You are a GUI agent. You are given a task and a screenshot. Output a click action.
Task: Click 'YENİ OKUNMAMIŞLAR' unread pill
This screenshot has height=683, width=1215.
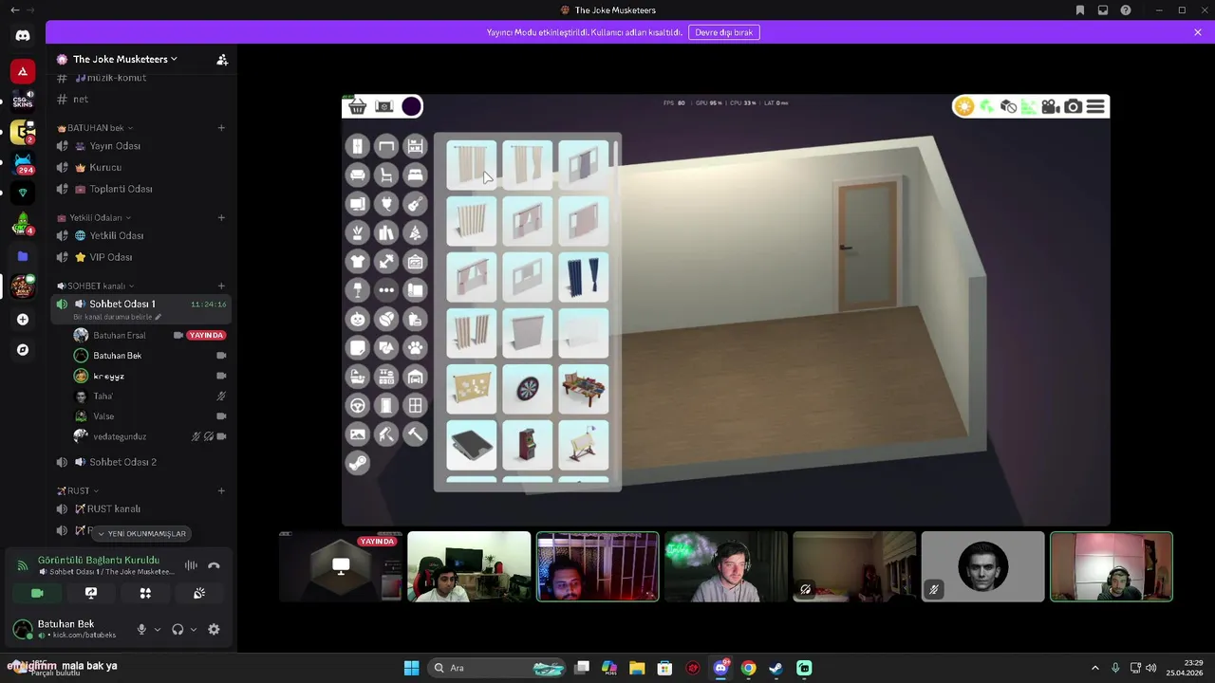141,533
